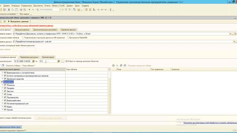The height and width of the screenshot is (133, 237).
Task: Select Подключение и выгрузка данных в ИБ приемник
Action: pyautogui.click(x=23, y=38)
